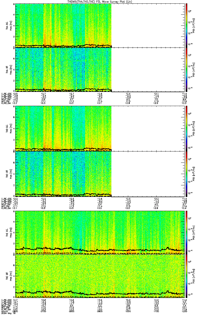The image size is (197, 315).
Task: Click the THD B⊥ freq [Hz] axis label
Action: [11, 128]
